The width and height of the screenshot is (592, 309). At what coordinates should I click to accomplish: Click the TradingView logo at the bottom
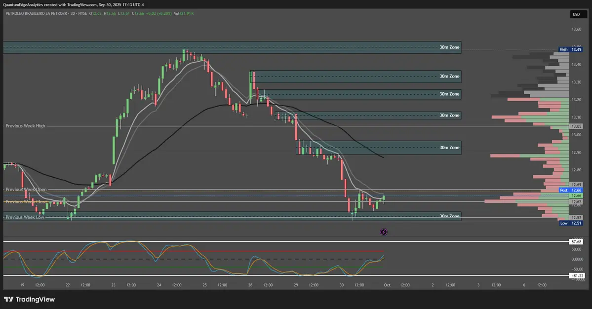coord(30,299)
